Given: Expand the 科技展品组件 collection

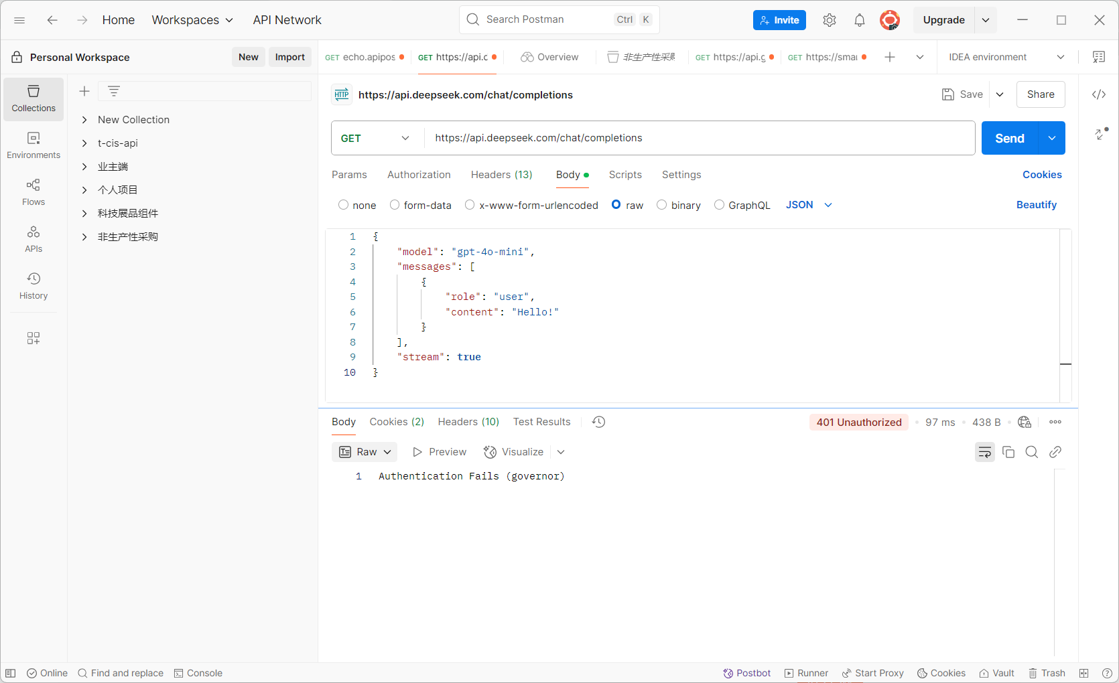Looking at the screenshot, I should click(x=84, y=214).
